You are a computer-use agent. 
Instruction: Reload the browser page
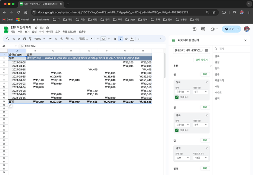[19, 12]
